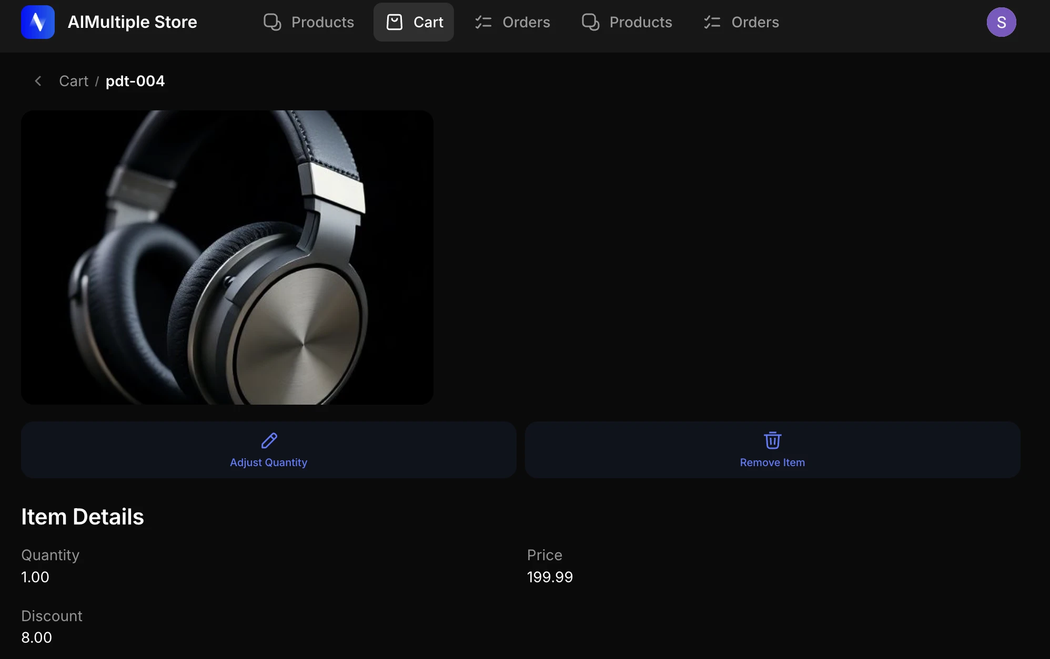The height and width of the screenshot is (659, 1050).
Task: Open the first Products nav item
Action: point(309,22)
